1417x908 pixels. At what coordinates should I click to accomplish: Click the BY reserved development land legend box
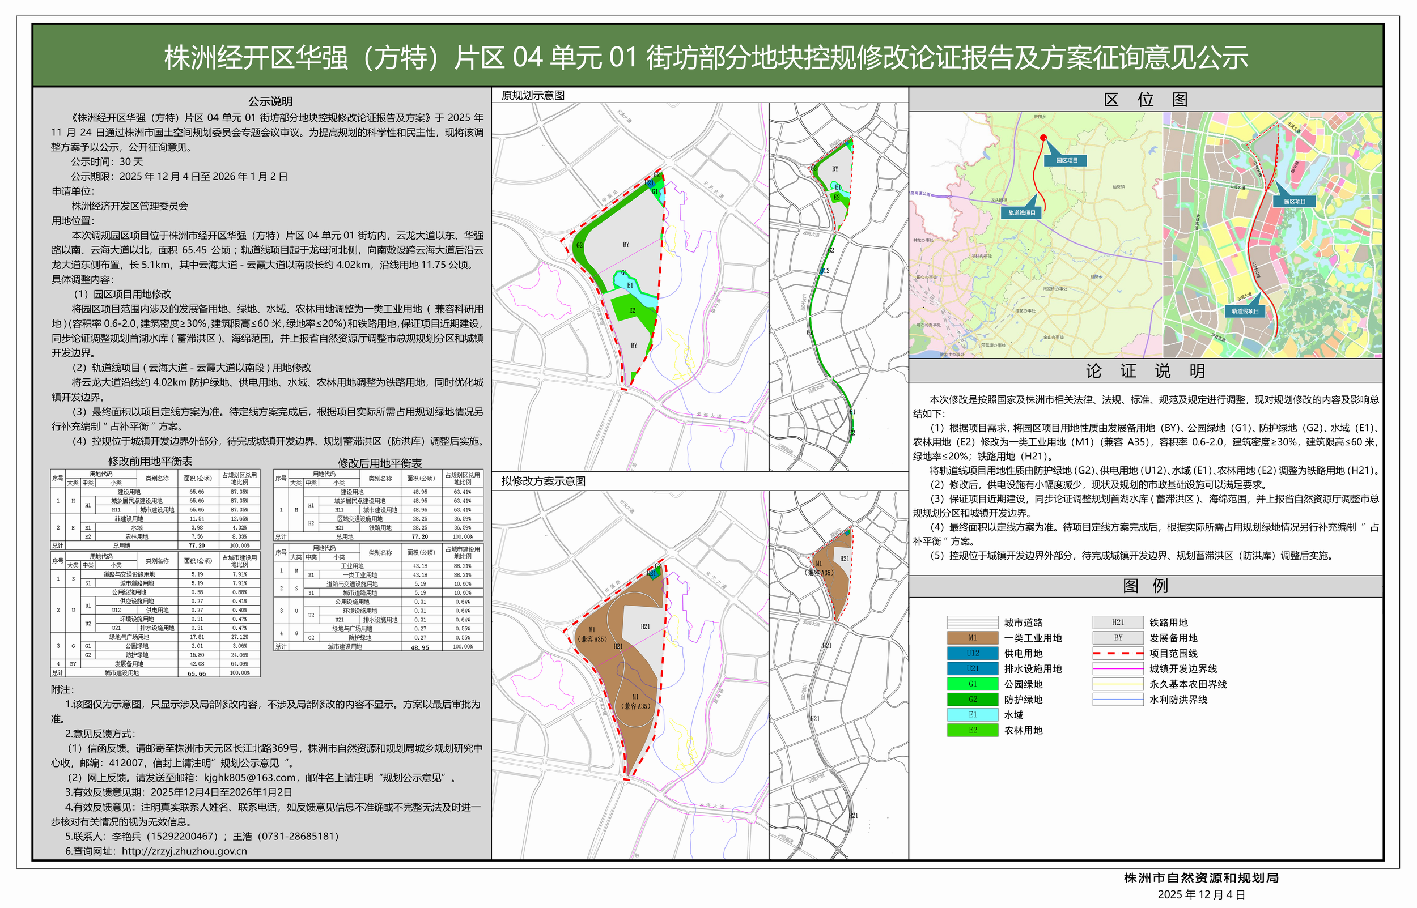[1118, 638]
